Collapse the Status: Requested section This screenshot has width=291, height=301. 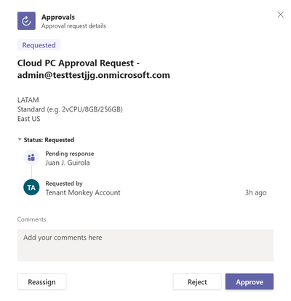20,140
